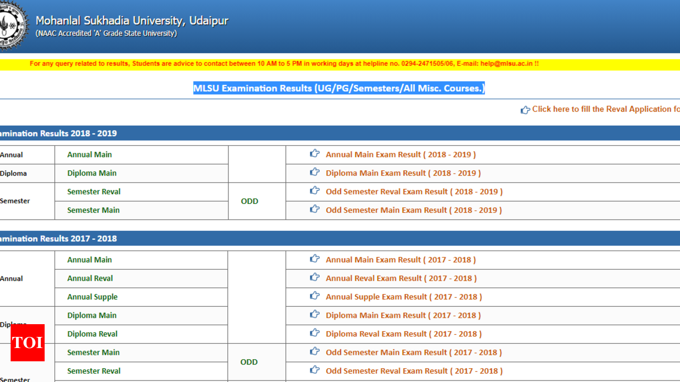Click the highlighted MLSU Examination Results heading

pyautogui.click(x=339, y=88)
